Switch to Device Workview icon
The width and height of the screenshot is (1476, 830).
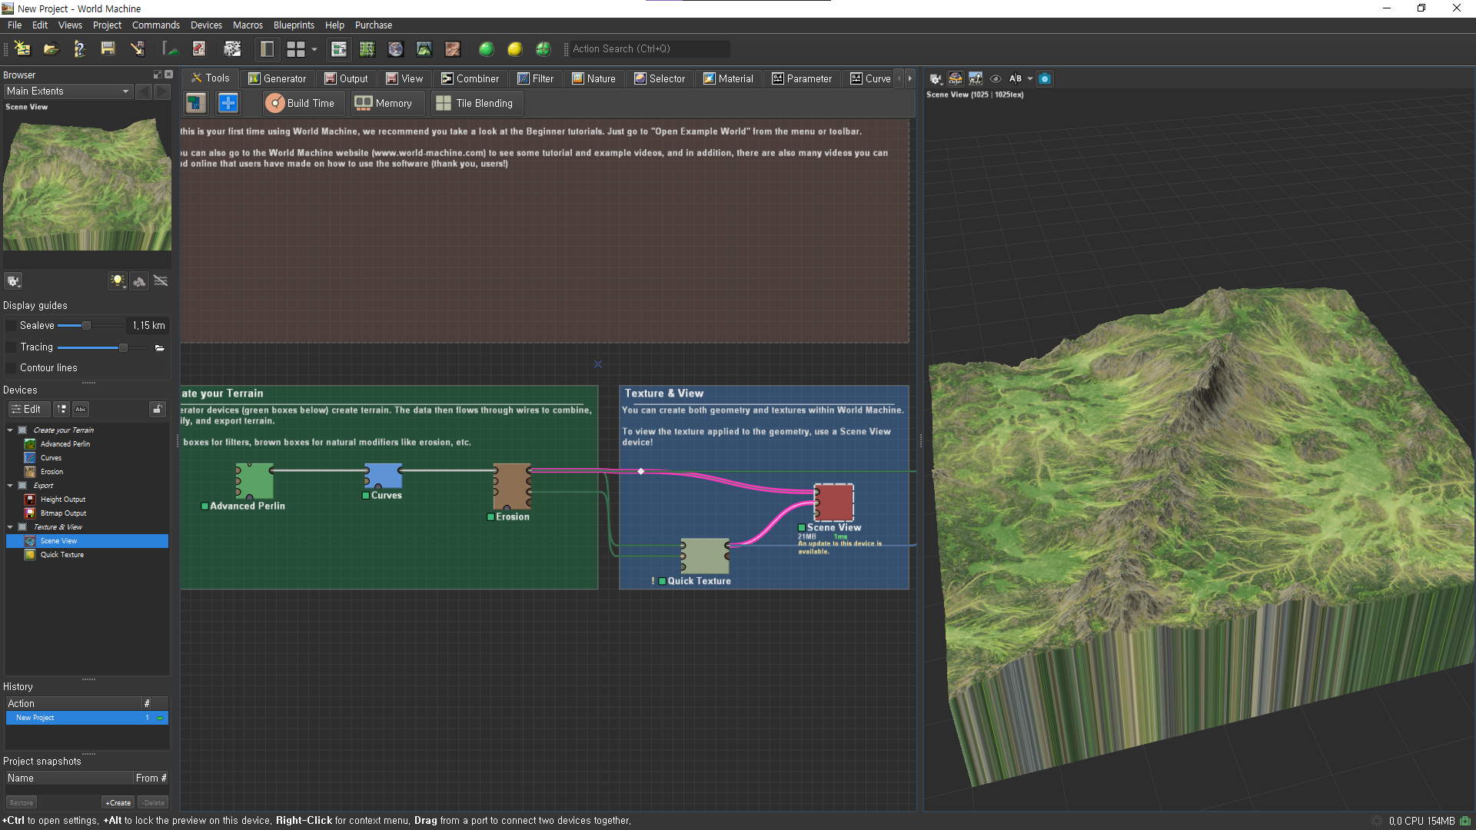[339, 49]
